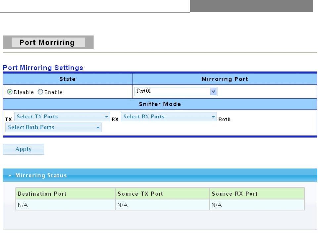The width and height of the screenshot is (319, 233).
Task: Click the RX label in Sniffer Mode
Action: [x=115, y=120]
